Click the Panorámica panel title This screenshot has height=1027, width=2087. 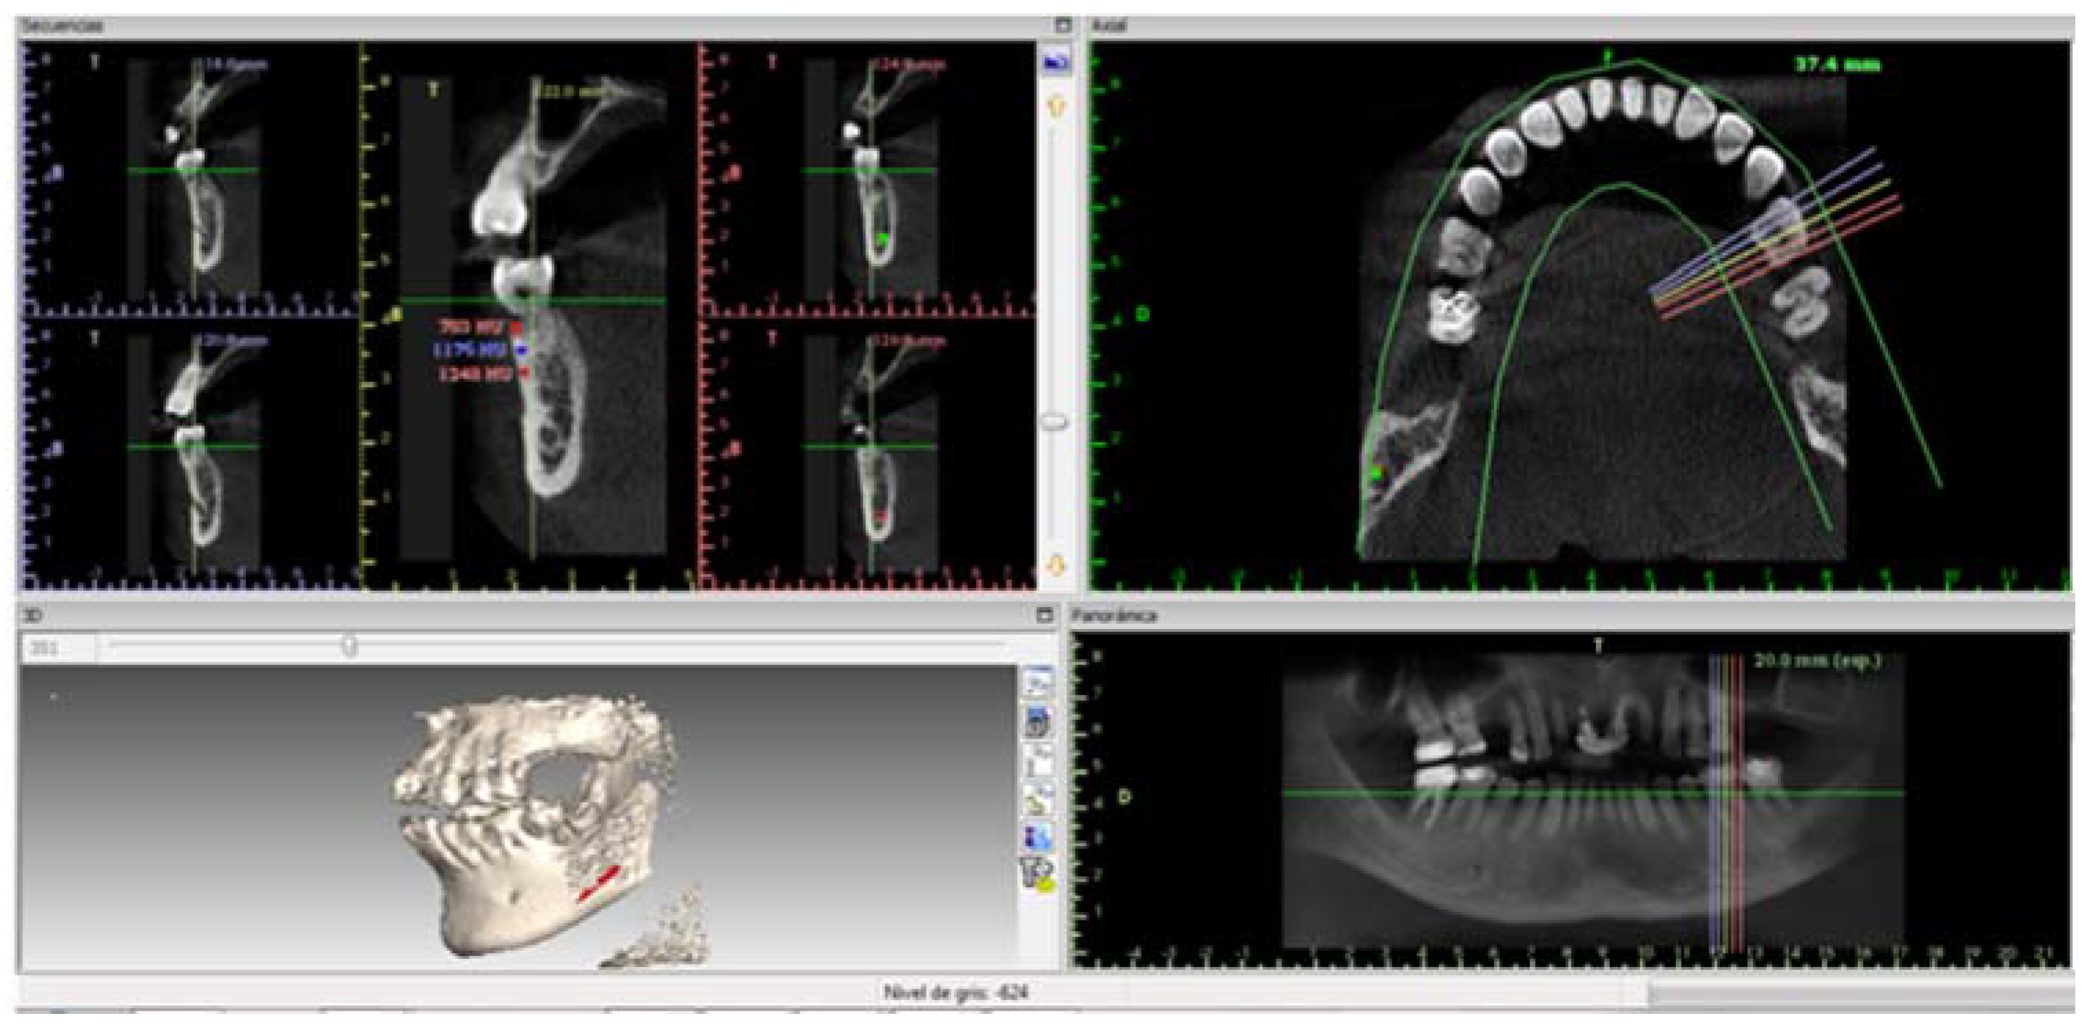(x=1114, y=615)
